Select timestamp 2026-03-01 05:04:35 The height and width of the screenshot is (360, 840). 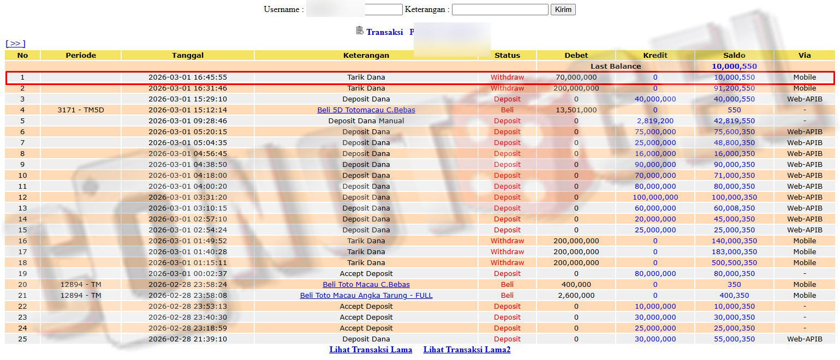pyautogui.click(x=188, y=142)
